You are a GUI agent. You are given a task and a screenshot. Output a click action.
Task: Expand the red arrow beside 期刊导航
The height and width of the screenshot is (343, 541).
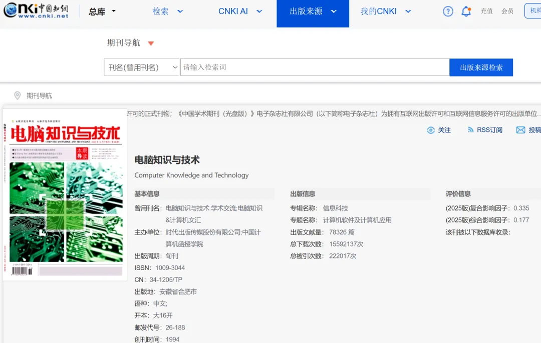pyautogui.click(x=150, y=42)
